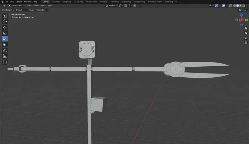This screenshot has width=249, height=144.
Task: Select the Select Box tool
Action: click(5, 16)
